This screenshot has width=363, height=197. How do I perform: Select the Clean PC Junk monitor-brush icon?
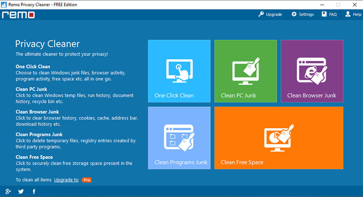(246, 71)
